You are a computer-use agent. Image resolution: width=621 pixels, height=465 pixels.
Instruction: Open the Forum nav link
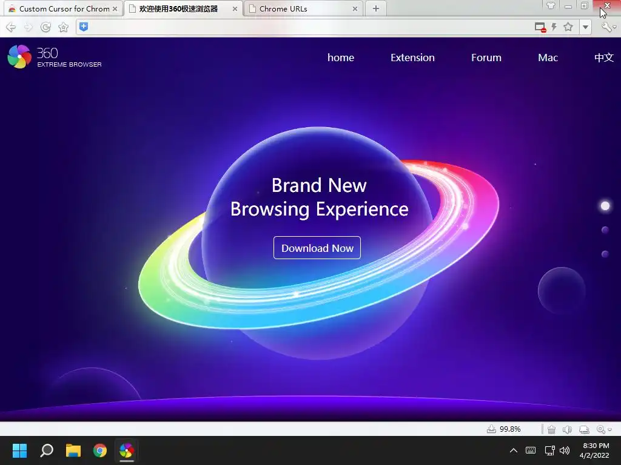[x=486, y=58]
